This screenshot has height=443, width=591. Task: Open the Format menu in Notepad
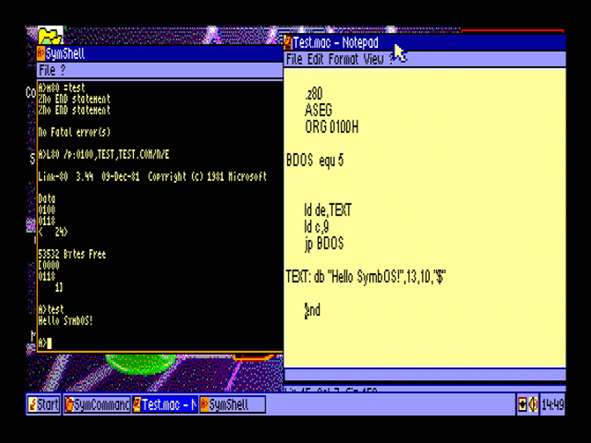coord(343,60)
